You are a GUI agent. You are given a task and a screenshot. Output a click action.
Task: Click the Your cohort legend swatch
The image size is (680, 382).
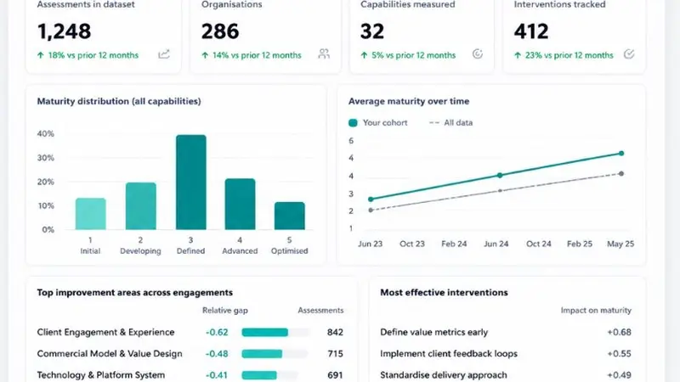pyautogui.click(x=353, y=123)
